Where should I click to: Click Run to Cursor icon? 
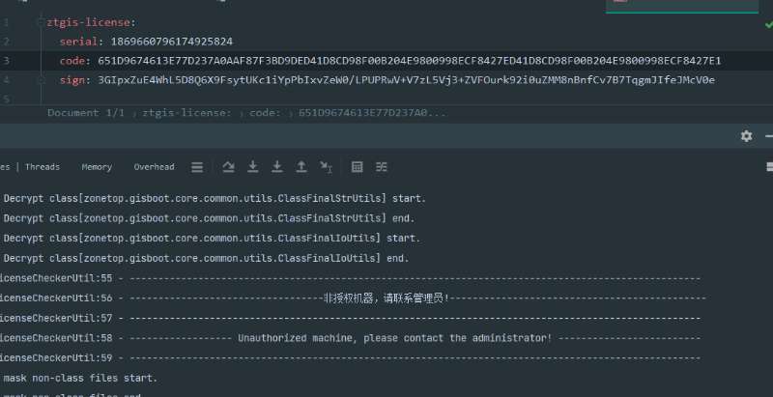[x=326, y=167]
